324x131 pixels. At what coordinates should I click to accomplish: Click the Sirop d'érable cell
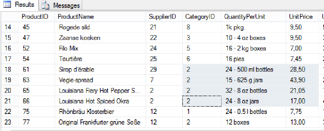pos(100,69)
